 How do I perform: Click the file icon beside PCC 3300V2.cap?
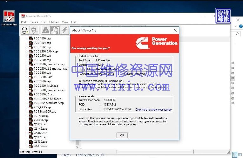[x=31, y=94]
